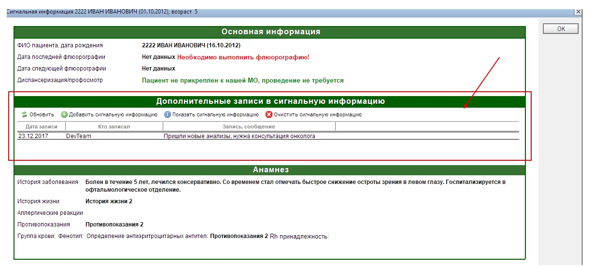Click the bold patient name 2222 ИВАН ИВАНОВИЧ

(x=191, y=45)
